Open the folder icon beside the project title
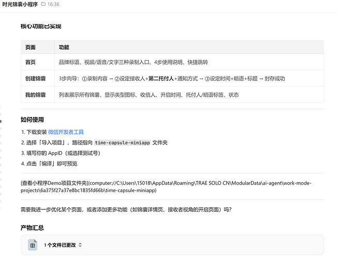Screen dimensions: 337x259 point(43,4)
